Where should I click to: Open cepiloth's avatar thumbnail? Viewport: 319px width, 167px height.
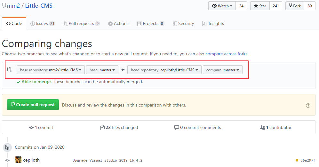[18, 160]
